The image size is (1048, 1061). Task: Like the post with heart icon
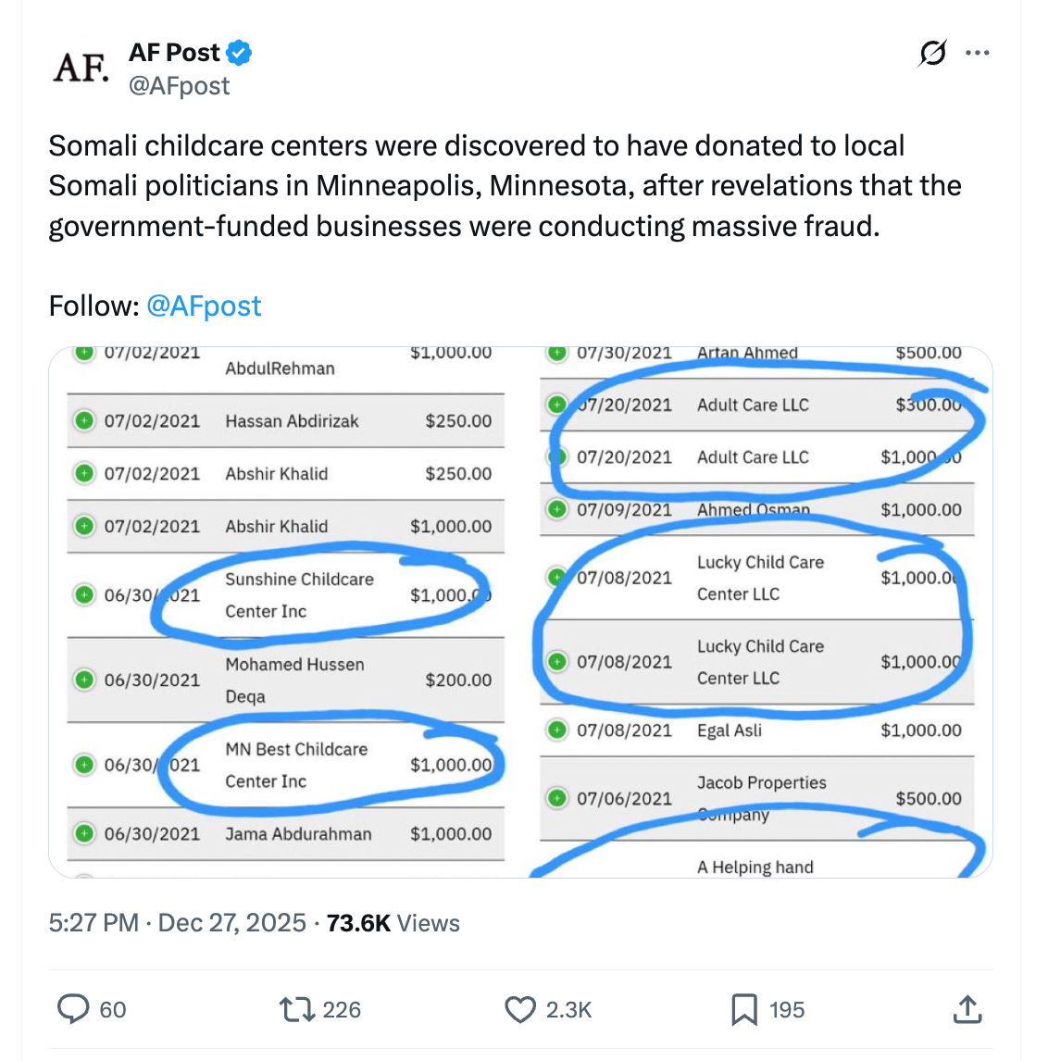point(520,1009)
